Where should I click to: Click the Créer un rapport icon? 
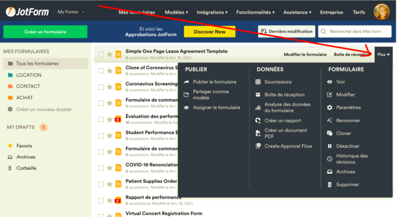pyautogui.click(x=258, y=120)
